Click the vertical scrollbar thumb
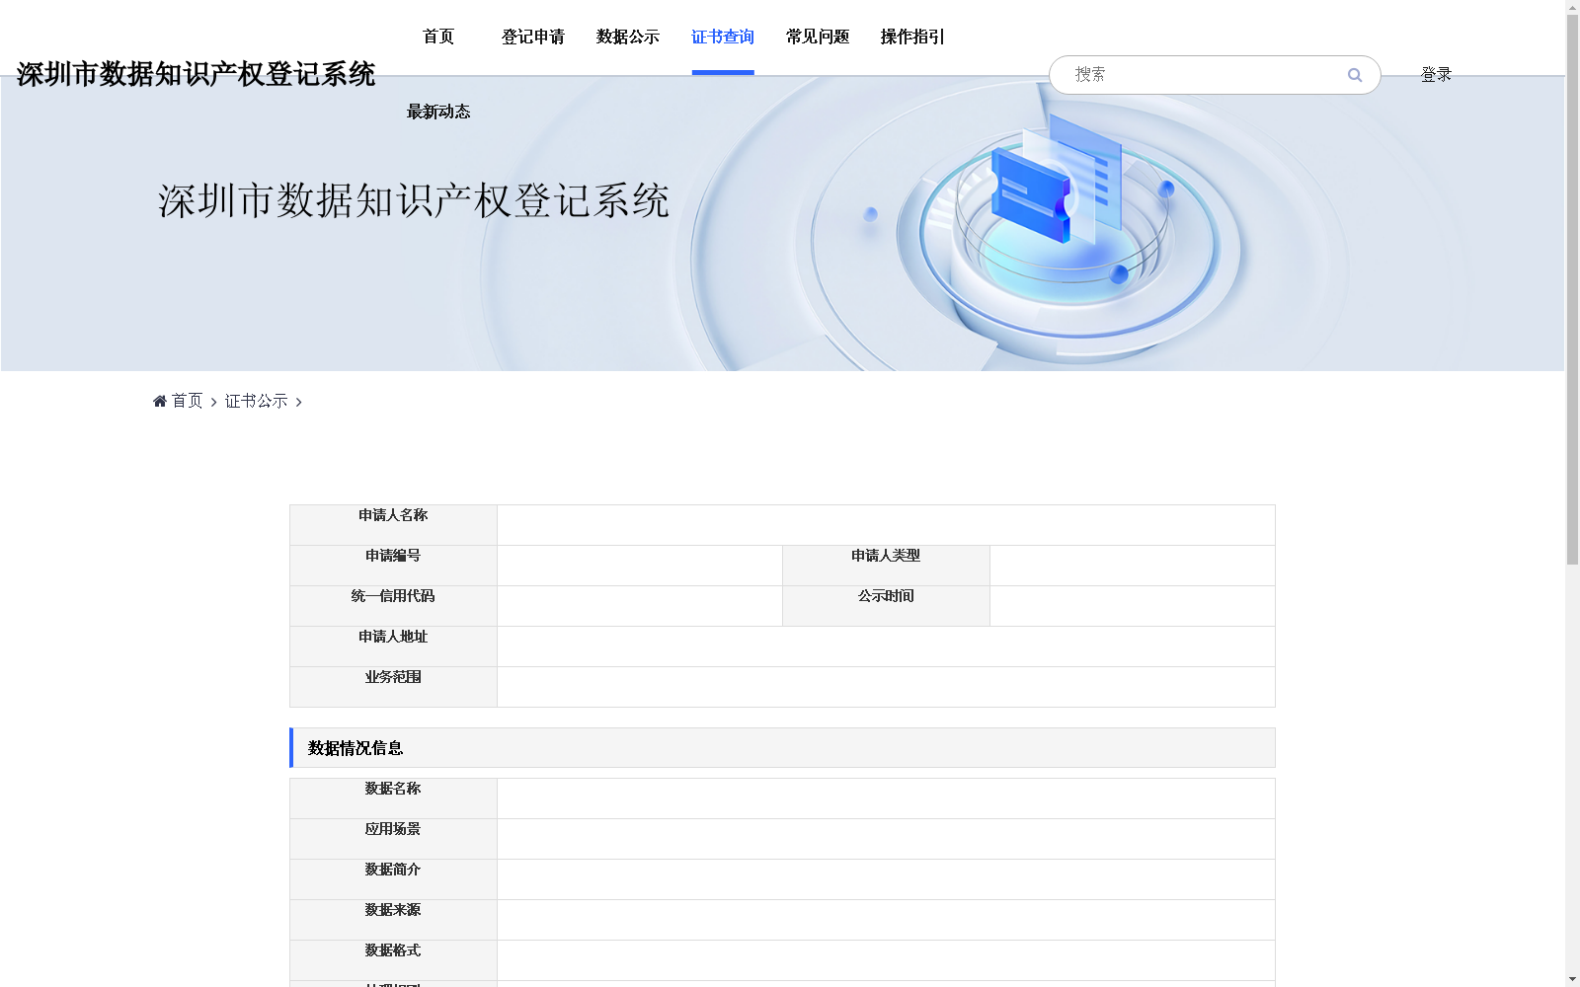The width and height of the screenshot is (1580, 987). [1572, 289]
